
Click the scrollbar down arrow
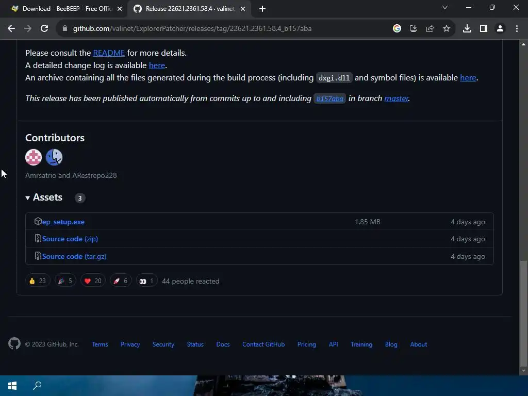click(x=523, y=371)
